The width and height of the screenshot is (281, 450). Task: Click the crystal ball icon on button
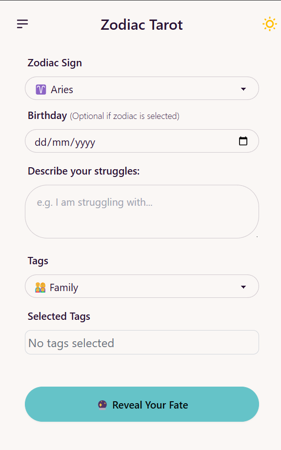tap(102, 405)
